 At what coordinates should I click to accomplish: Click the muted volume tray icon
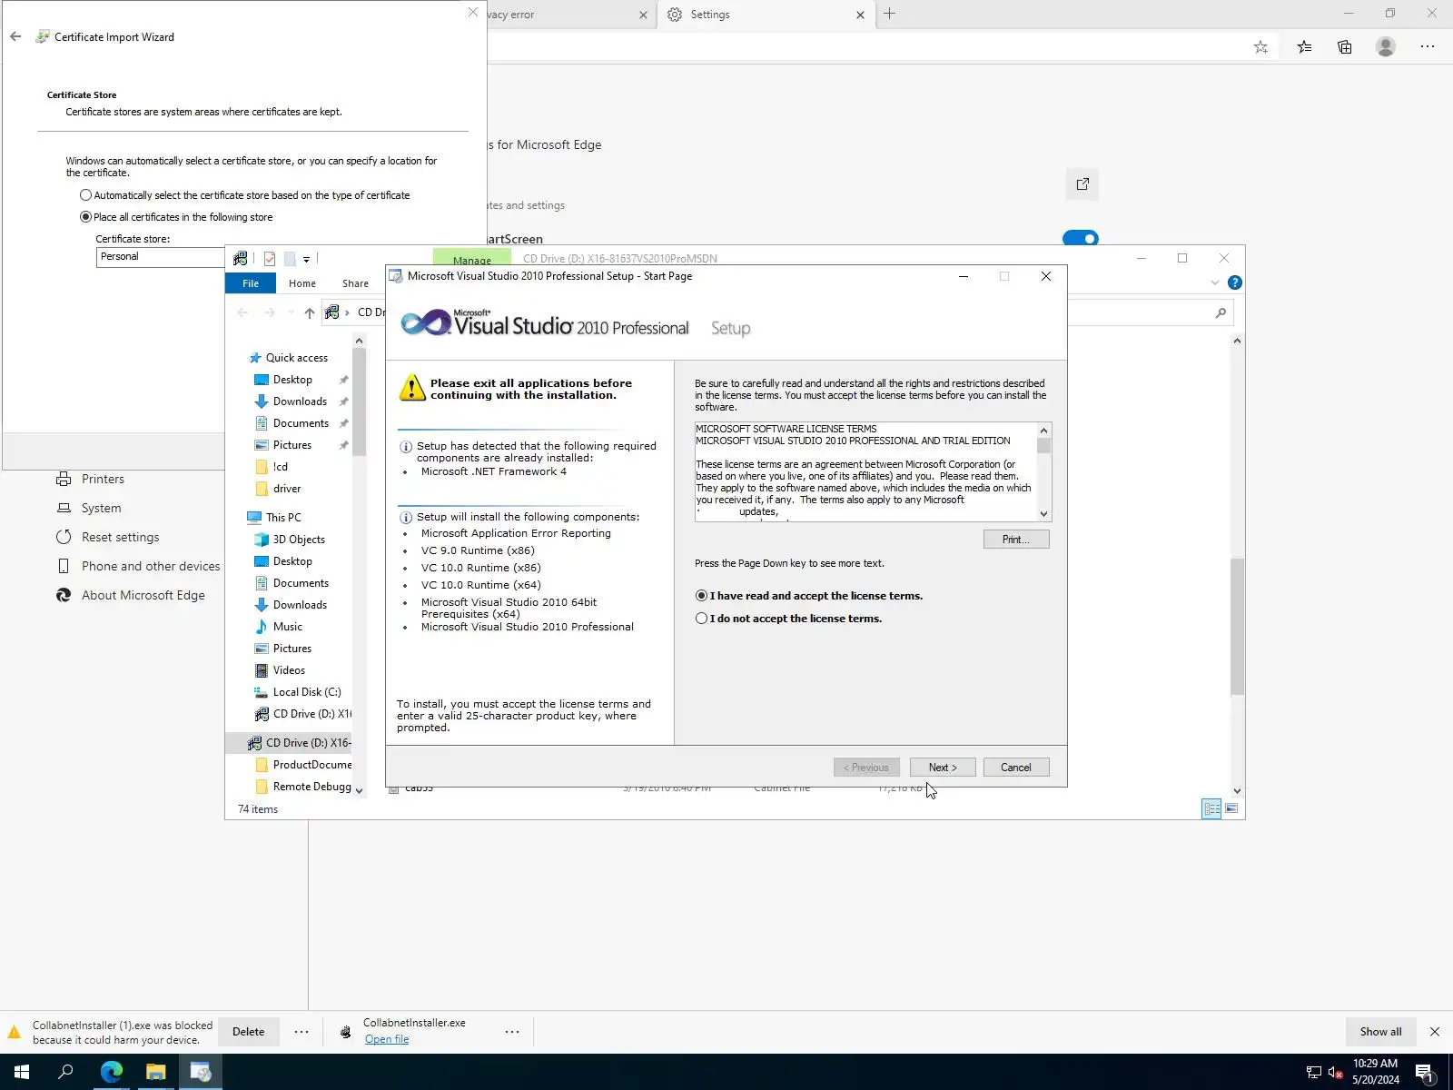[1335, 1072]
